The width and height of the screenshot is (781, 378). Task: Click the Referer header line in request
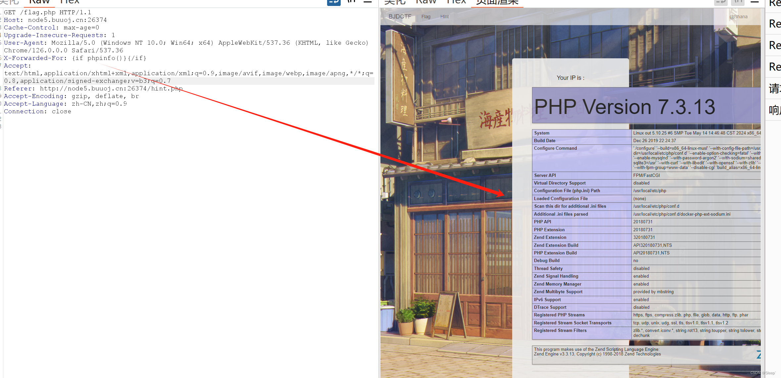coord(93,89)
